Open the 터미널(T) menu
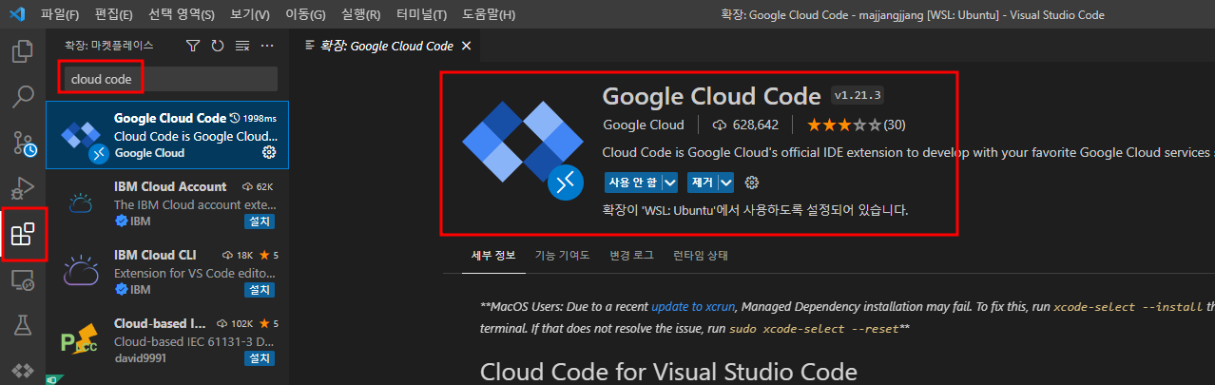 421,15
